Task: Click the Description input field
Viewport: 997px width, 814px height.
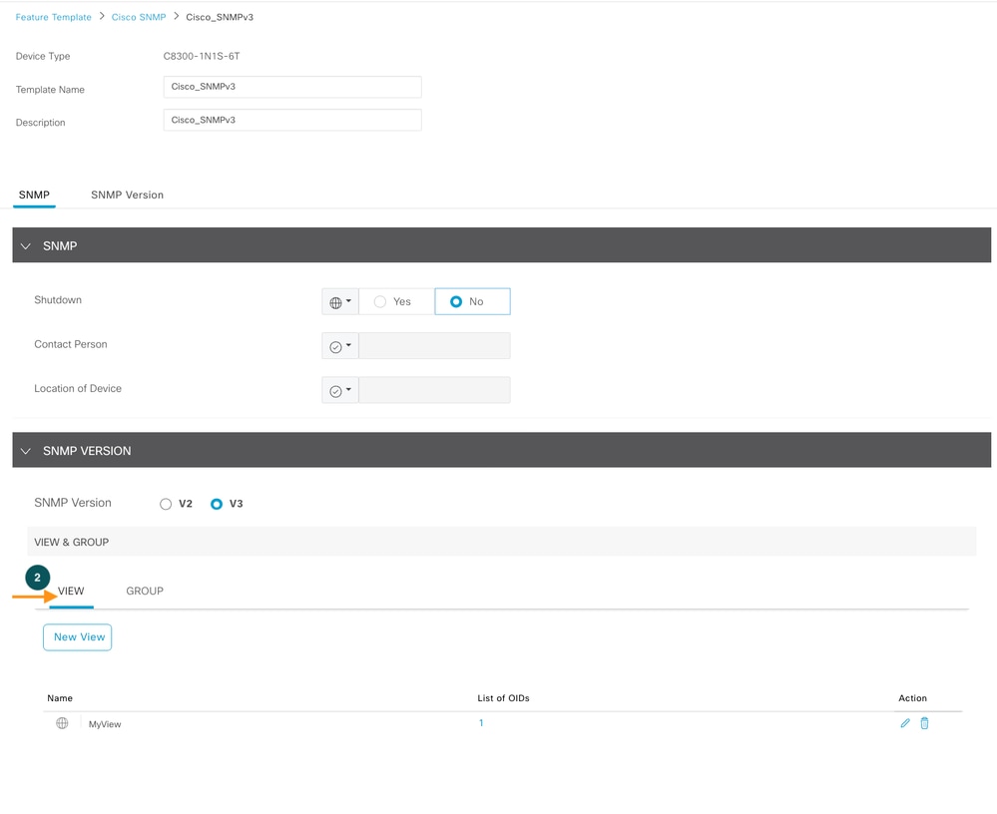Action: (x=292, y=120)
